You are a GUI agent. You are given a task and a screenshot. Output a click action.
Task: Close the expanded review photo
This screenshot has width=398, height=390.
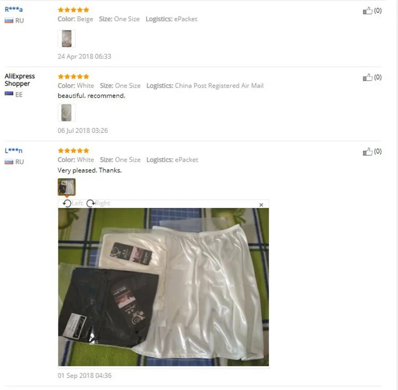click(x=261, y=205)
